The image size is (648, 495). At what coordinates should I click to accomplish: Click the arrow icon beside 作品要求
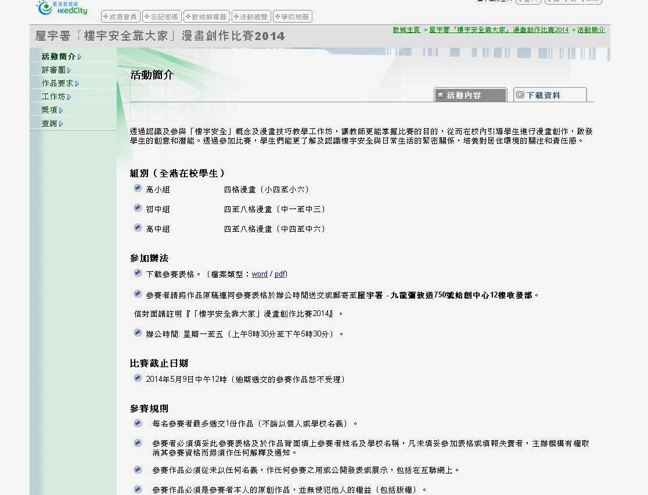77,84
